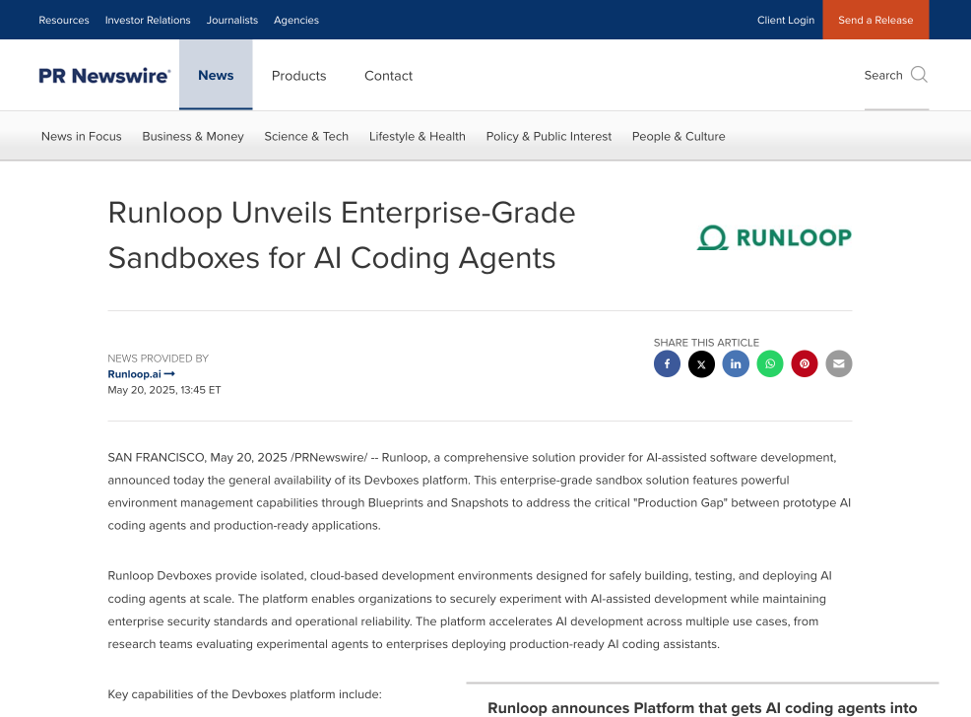The image size is (971, 717).
Task: Browse Science & Tech news
Action: 306,136
